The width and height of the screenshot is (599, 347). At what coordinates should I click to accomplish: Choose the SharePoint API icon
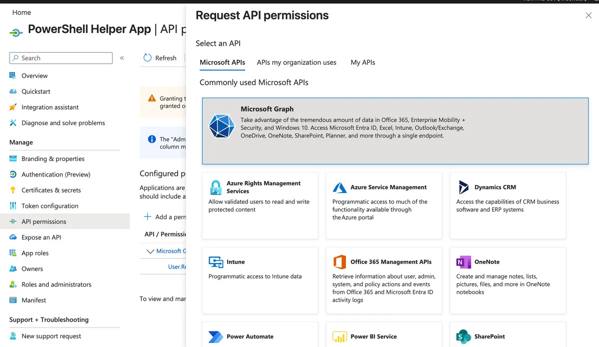point(464,337)
